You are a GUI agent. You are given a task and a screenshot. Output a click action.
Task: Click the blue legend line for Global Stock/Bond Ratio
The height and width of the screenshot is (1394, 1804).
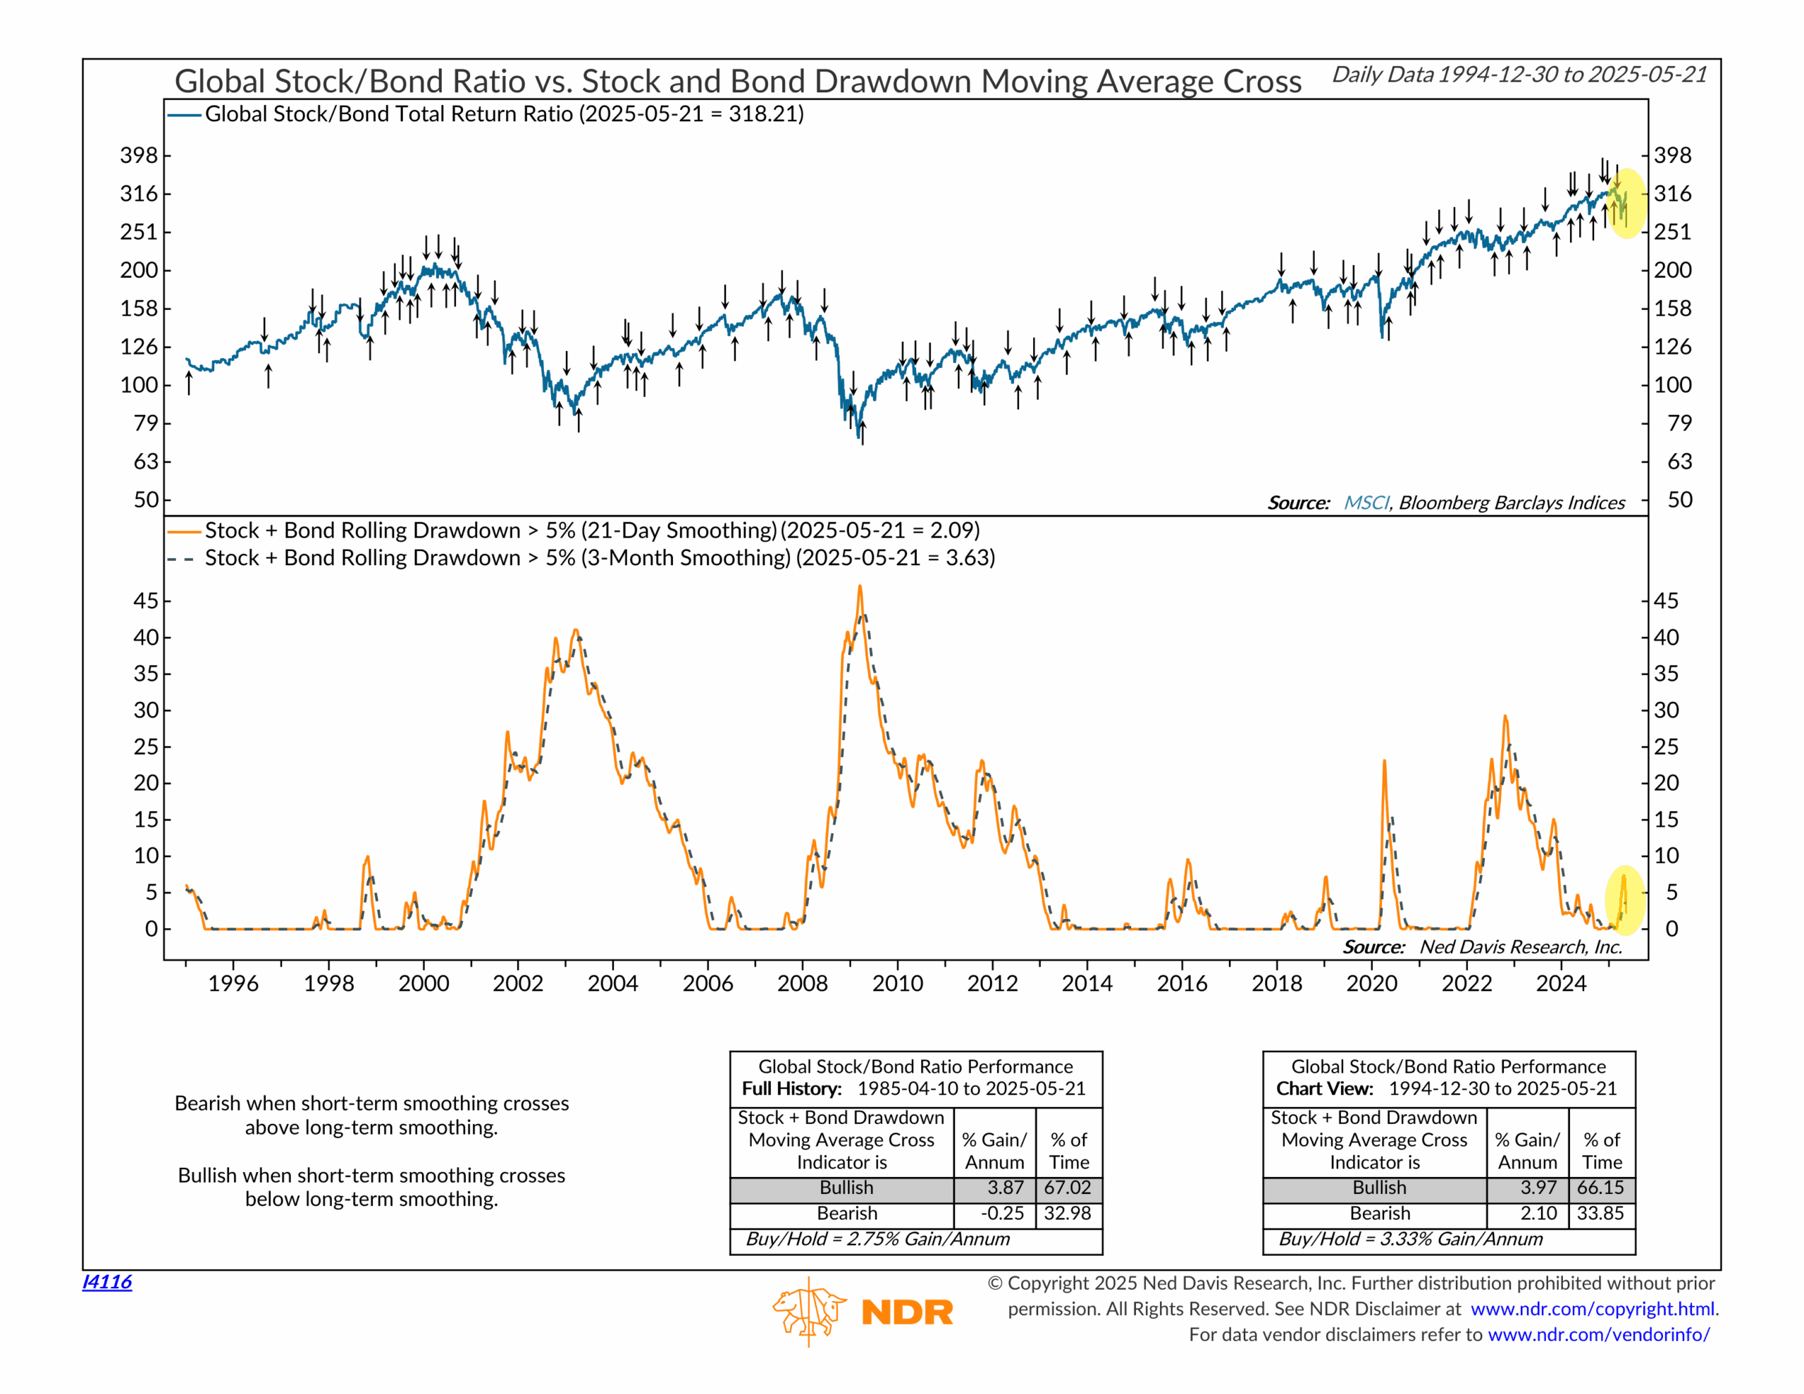pyautogui.click(x=184, y=115)
